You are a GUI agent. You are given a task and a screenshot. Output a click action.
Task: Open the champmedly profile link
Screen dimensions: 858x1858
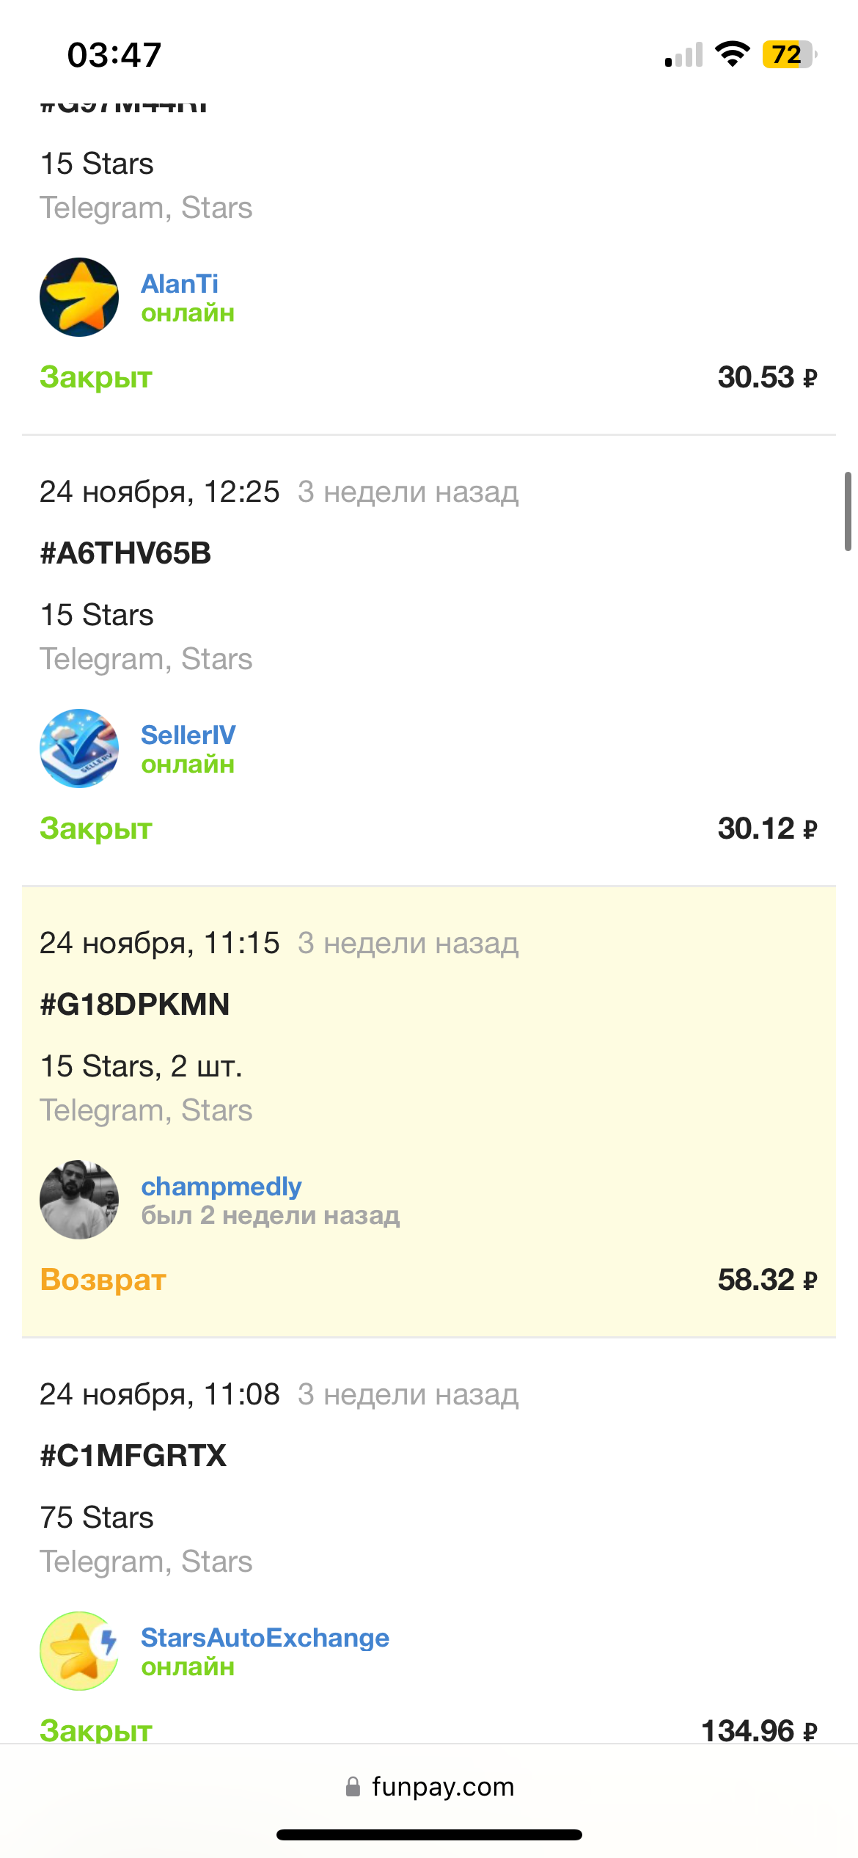click(x=221, y=1186)
